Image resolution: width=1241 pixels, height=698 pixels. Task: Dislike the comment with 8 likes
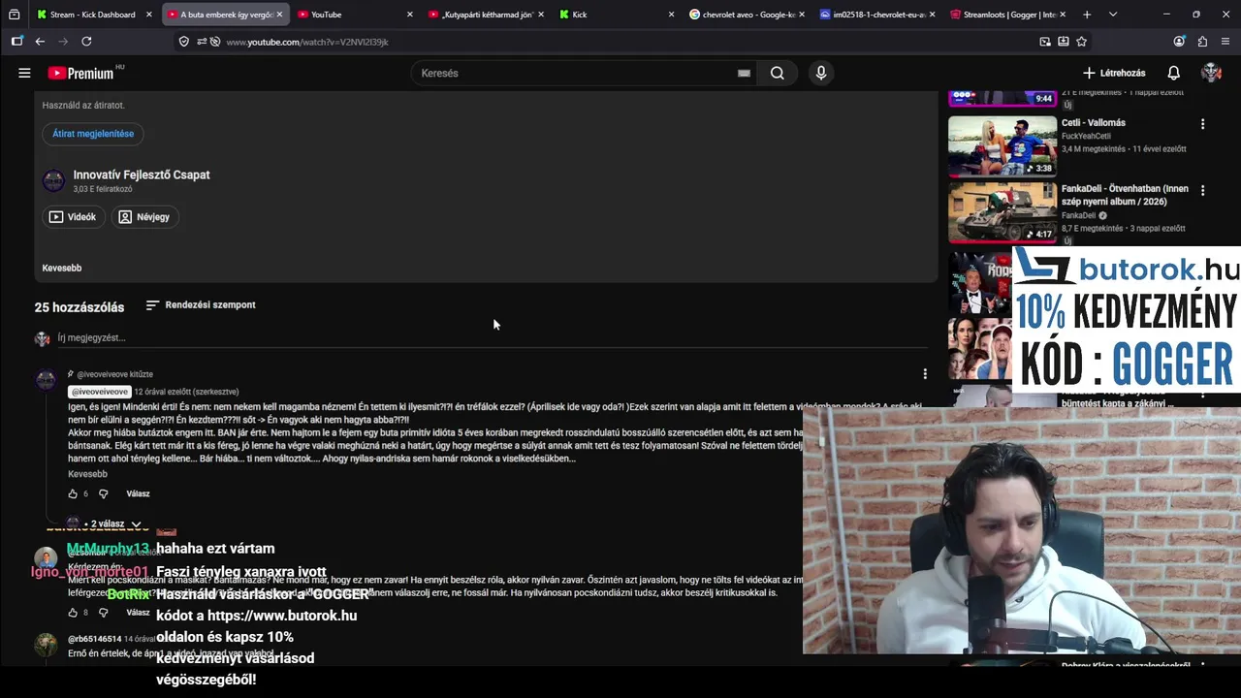point(104,613)
